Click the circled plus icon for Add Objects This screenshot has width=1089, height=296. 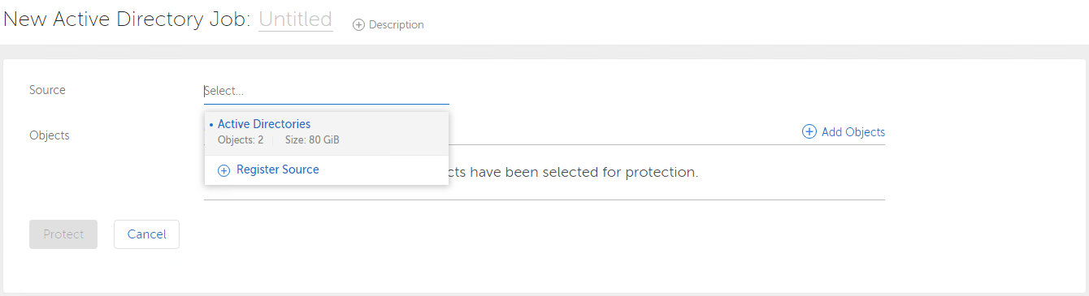pyautogui.click(x=809, y=131)
